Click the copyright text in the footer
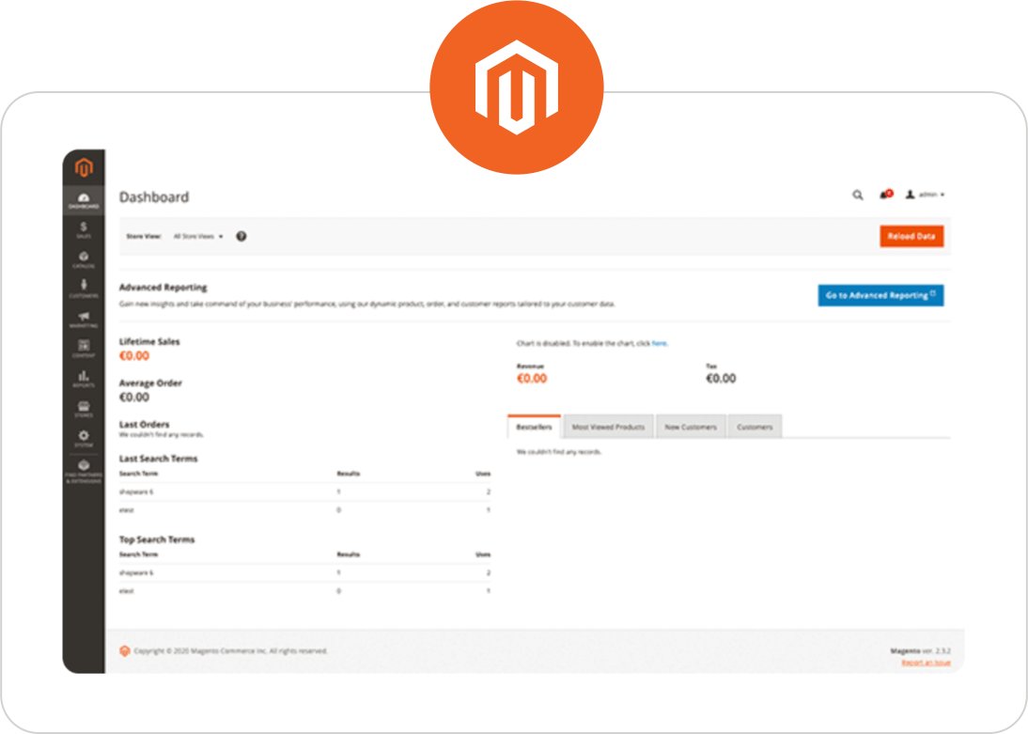1028x734 pixels. tap(231, 650)
